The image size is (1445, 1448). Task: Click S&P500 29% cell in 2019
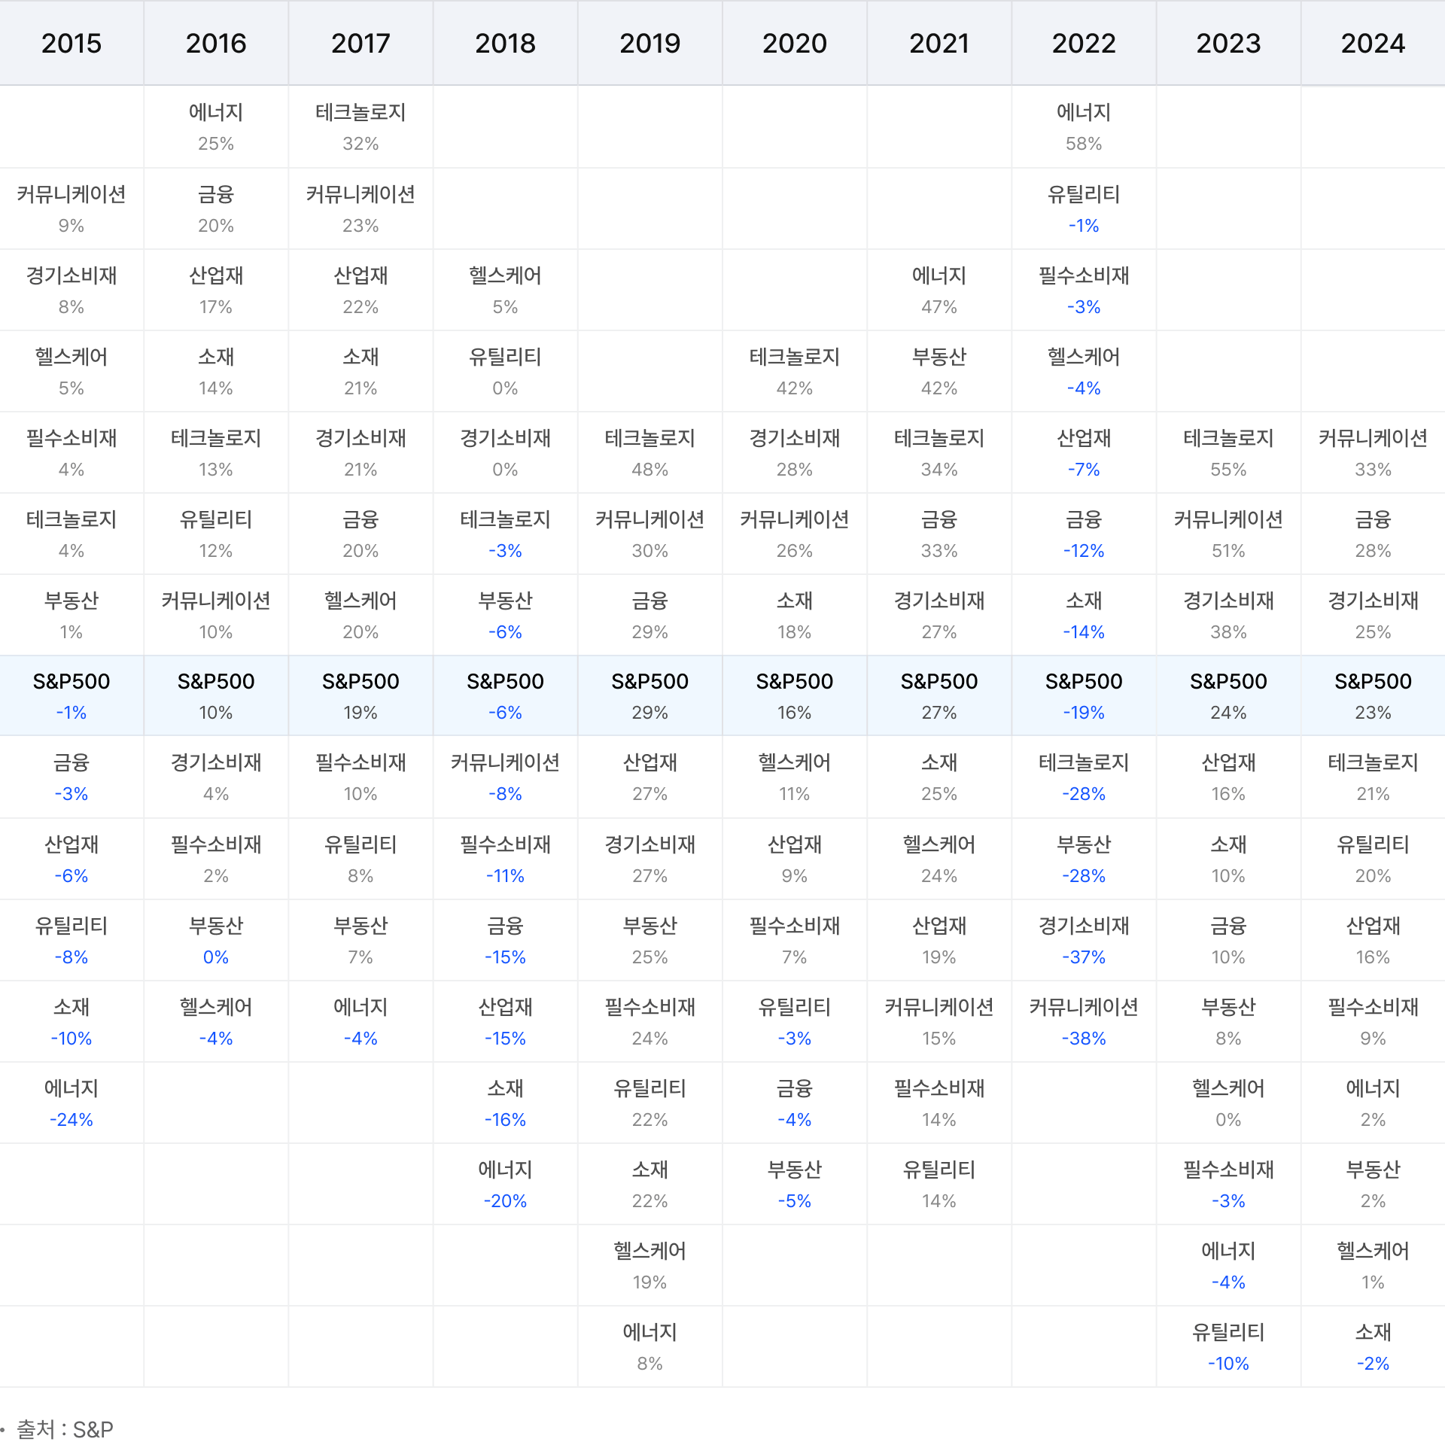649,696
